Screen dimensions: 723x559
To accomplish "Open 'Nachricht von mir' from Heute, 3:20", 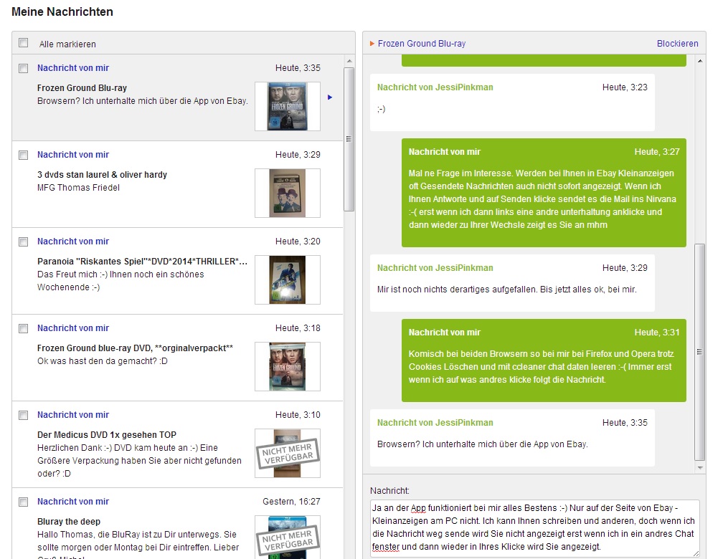I will coord(73,241).
